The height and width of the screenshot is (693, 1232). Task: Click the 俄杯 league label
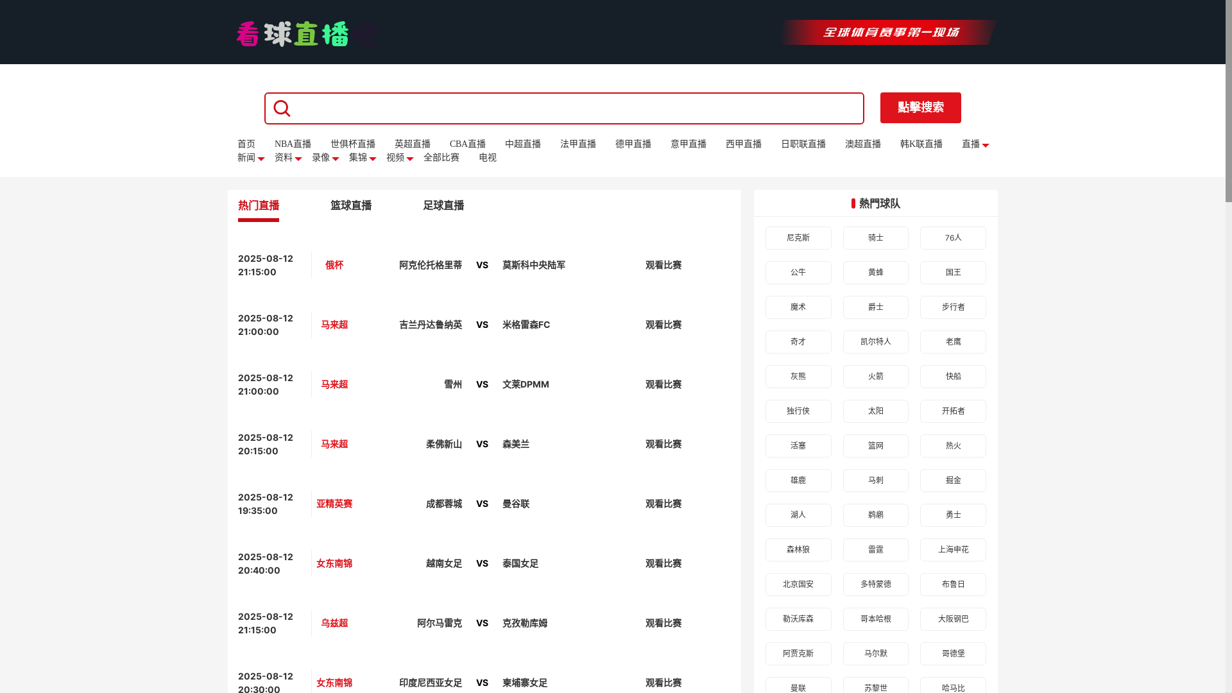(x=334, y=266)
